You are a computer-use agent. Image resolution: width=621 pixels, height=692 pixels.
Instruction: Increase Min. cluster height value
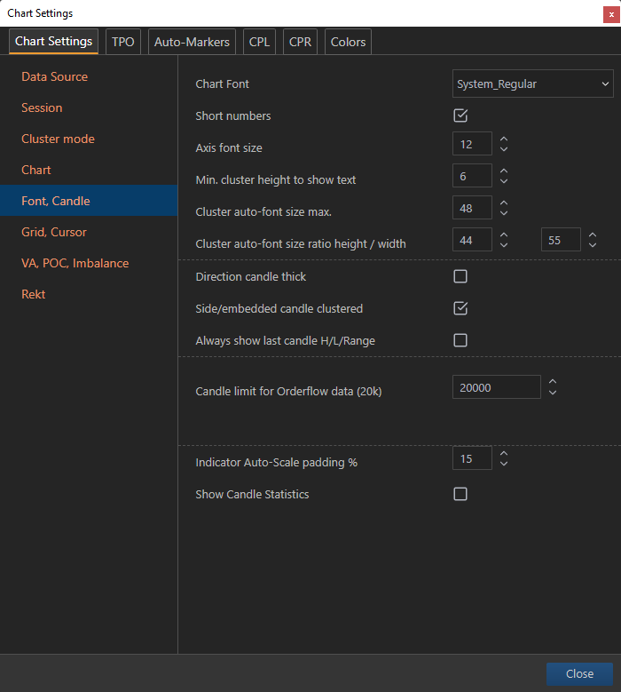point(504,171)
